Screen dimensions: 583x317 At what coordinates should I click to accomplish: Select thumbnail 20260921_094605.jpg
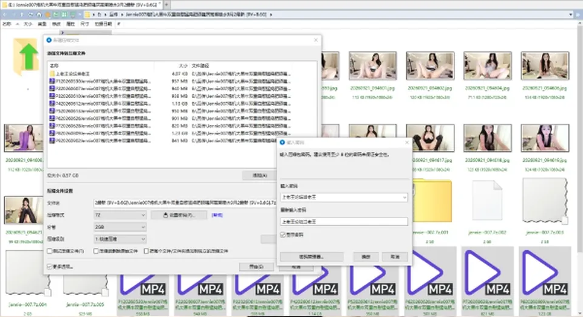(545, 65)
